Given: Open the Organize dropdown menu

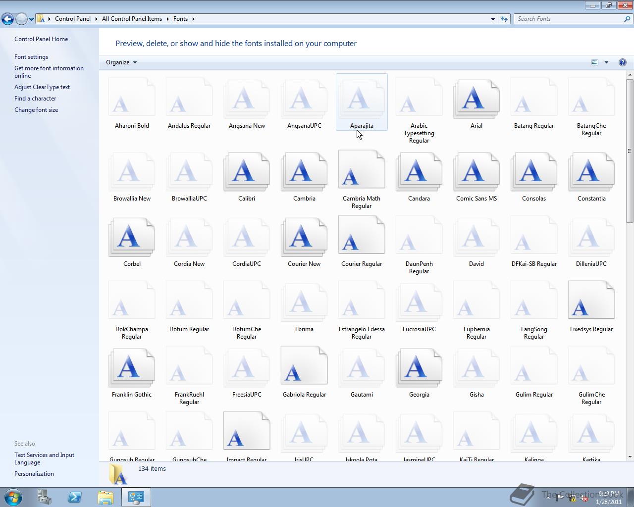Looking at the screenshot, I should click(x=121, y=62).
